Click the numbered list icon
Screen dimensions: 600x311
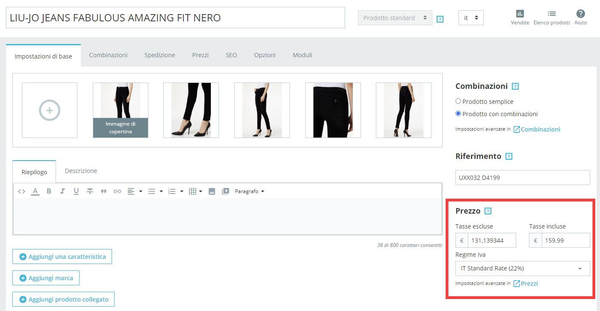coord(172,191)
